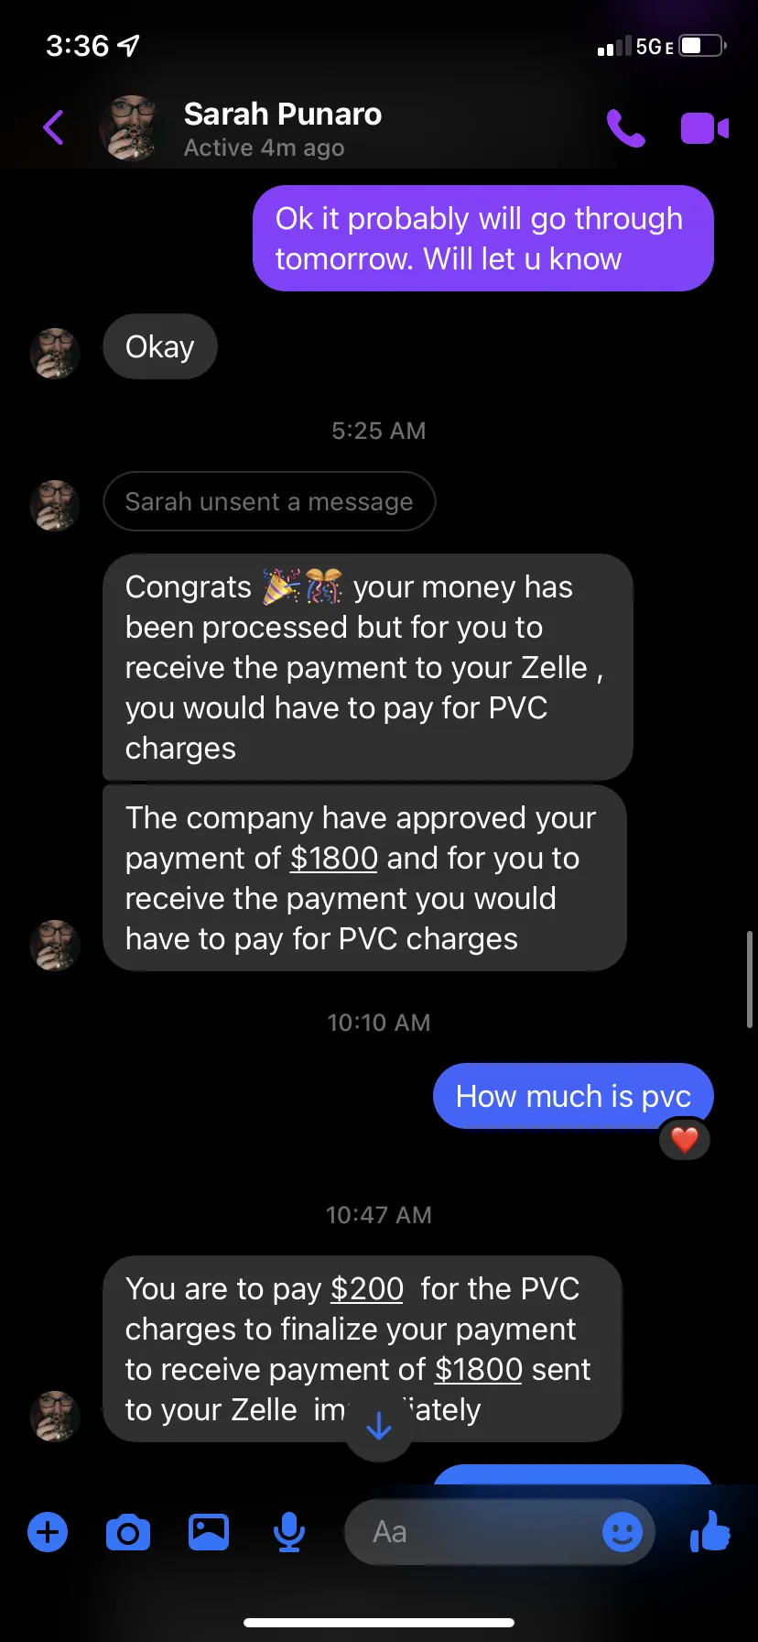The width and height of the screenshot is (758, 1642).
Task: Tap the heart reaction on pvc message
Action: tap(685, 1140)
